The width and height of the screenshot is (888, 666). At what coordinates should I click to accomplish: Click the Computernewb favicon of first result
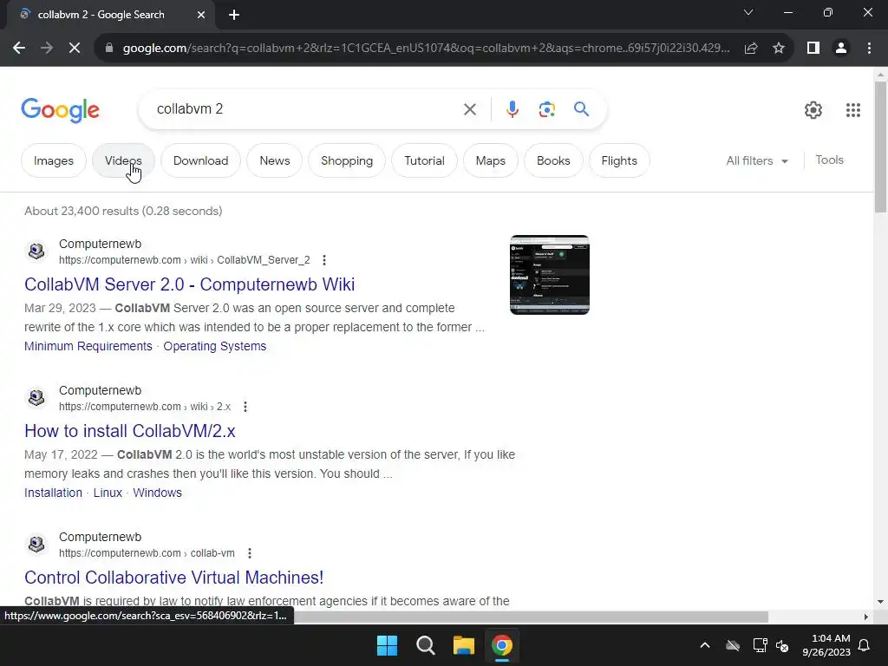(36, 251)
